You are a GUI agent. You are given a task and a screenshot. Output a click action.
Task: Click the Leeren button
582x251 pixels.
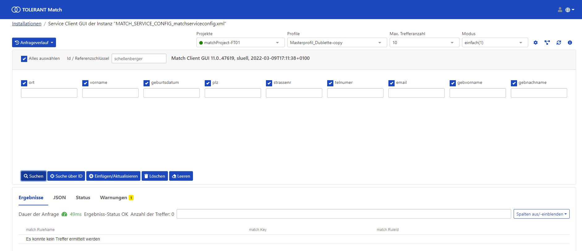[181, 176]
